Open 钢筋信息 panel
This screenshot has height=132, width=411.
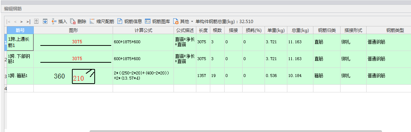pyautogui.click(x=130, y=22)
